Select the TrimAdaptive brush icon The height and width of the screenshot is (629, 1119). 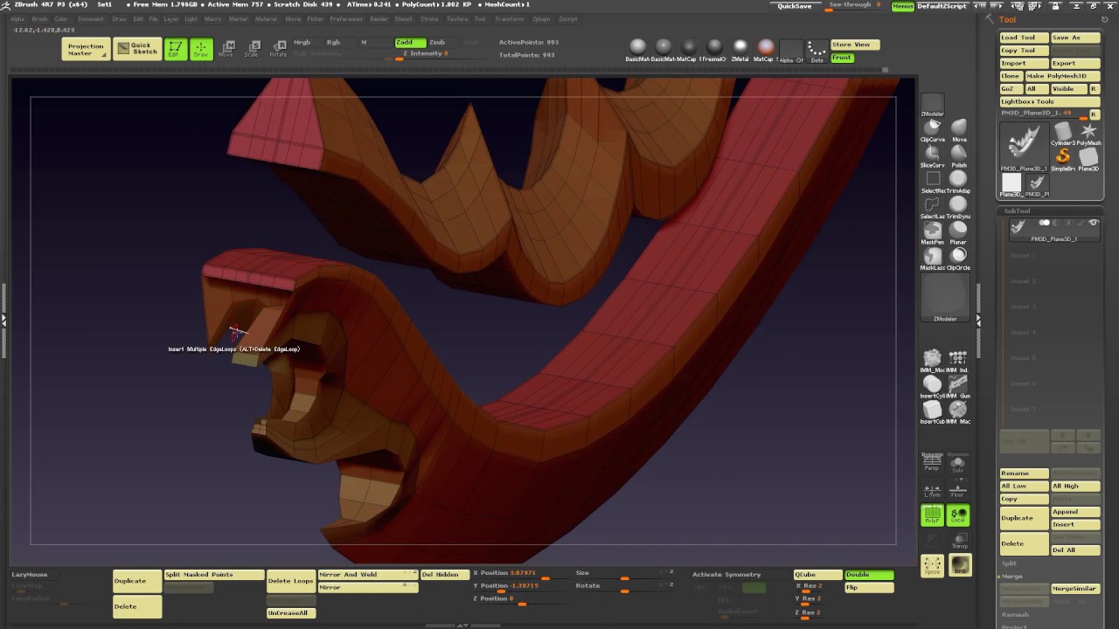(959, 180)
